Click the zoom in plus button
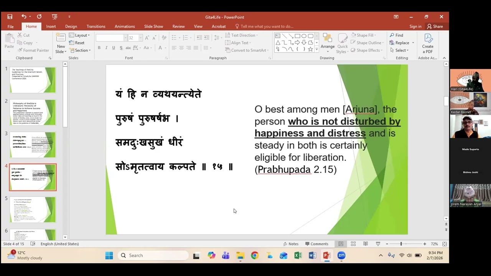Screen dimensions: 491x276 (x=425, y=244)
